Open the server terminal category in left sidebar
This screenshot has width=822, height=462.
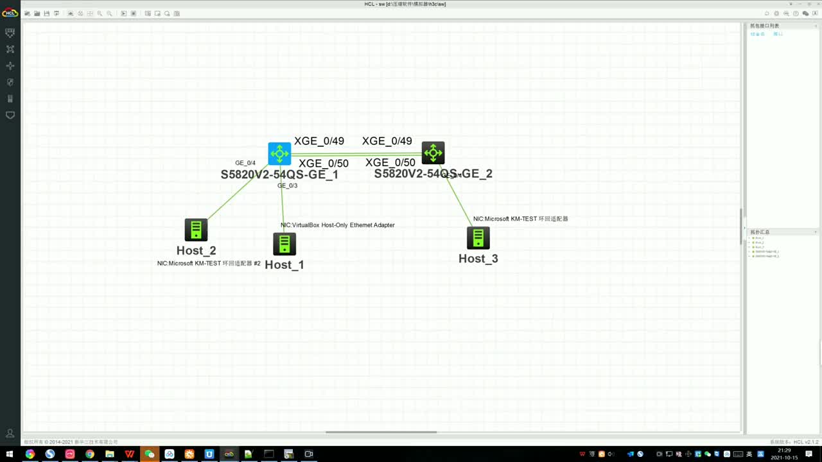click(10, 99)
